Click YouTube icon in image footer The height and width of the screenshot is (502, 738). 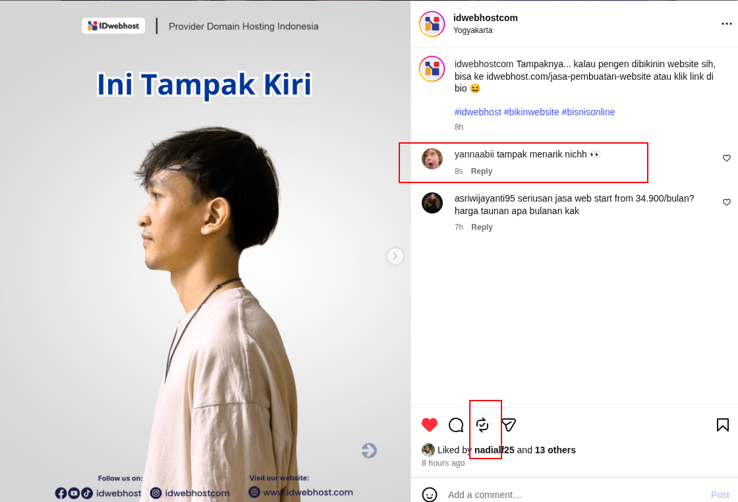pyautogui.click(x=74, y=493)
